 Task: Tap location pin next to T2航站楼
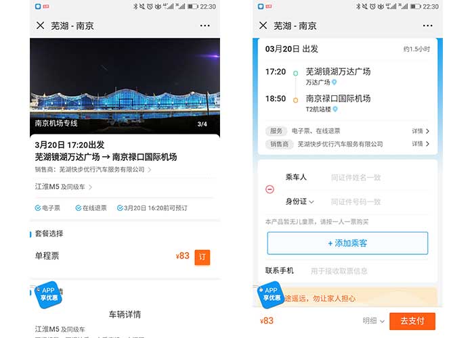pos(335,109)
